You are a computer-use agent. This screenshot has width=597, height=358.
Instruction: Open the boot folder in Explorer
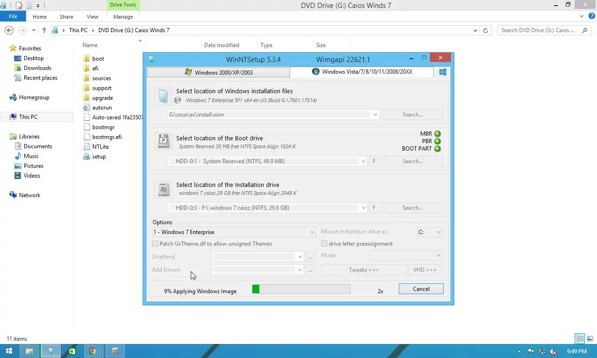[98, 58]
